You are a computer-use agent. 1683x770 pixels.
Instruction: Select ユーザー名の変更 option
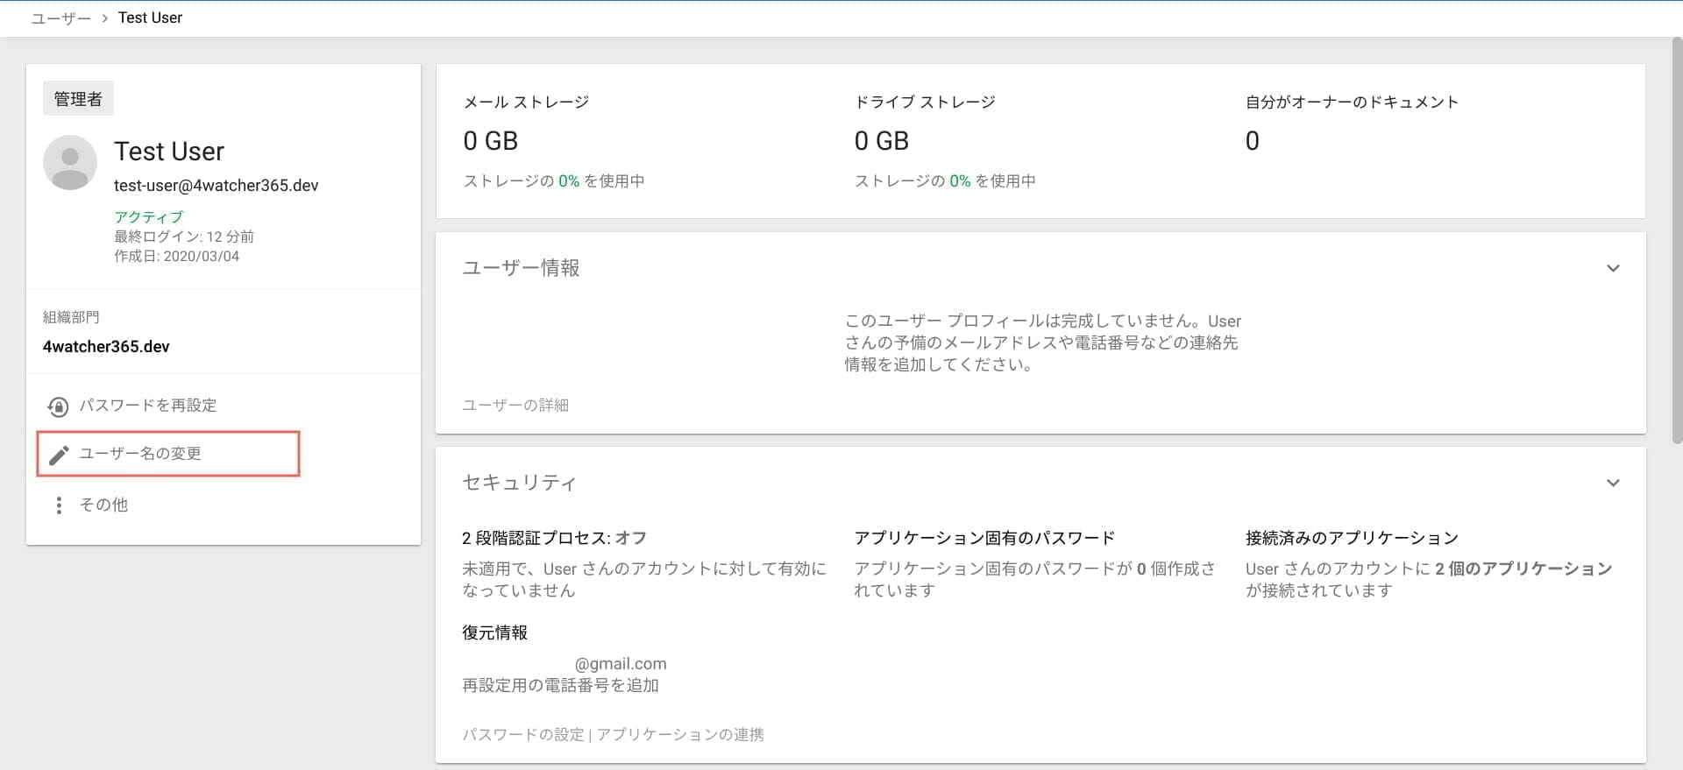140,454
